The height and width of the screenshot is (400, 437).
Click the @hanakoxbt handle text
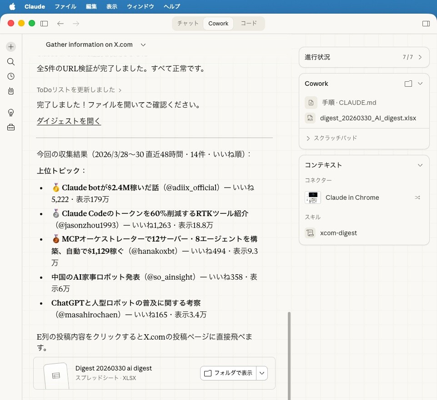154,251
